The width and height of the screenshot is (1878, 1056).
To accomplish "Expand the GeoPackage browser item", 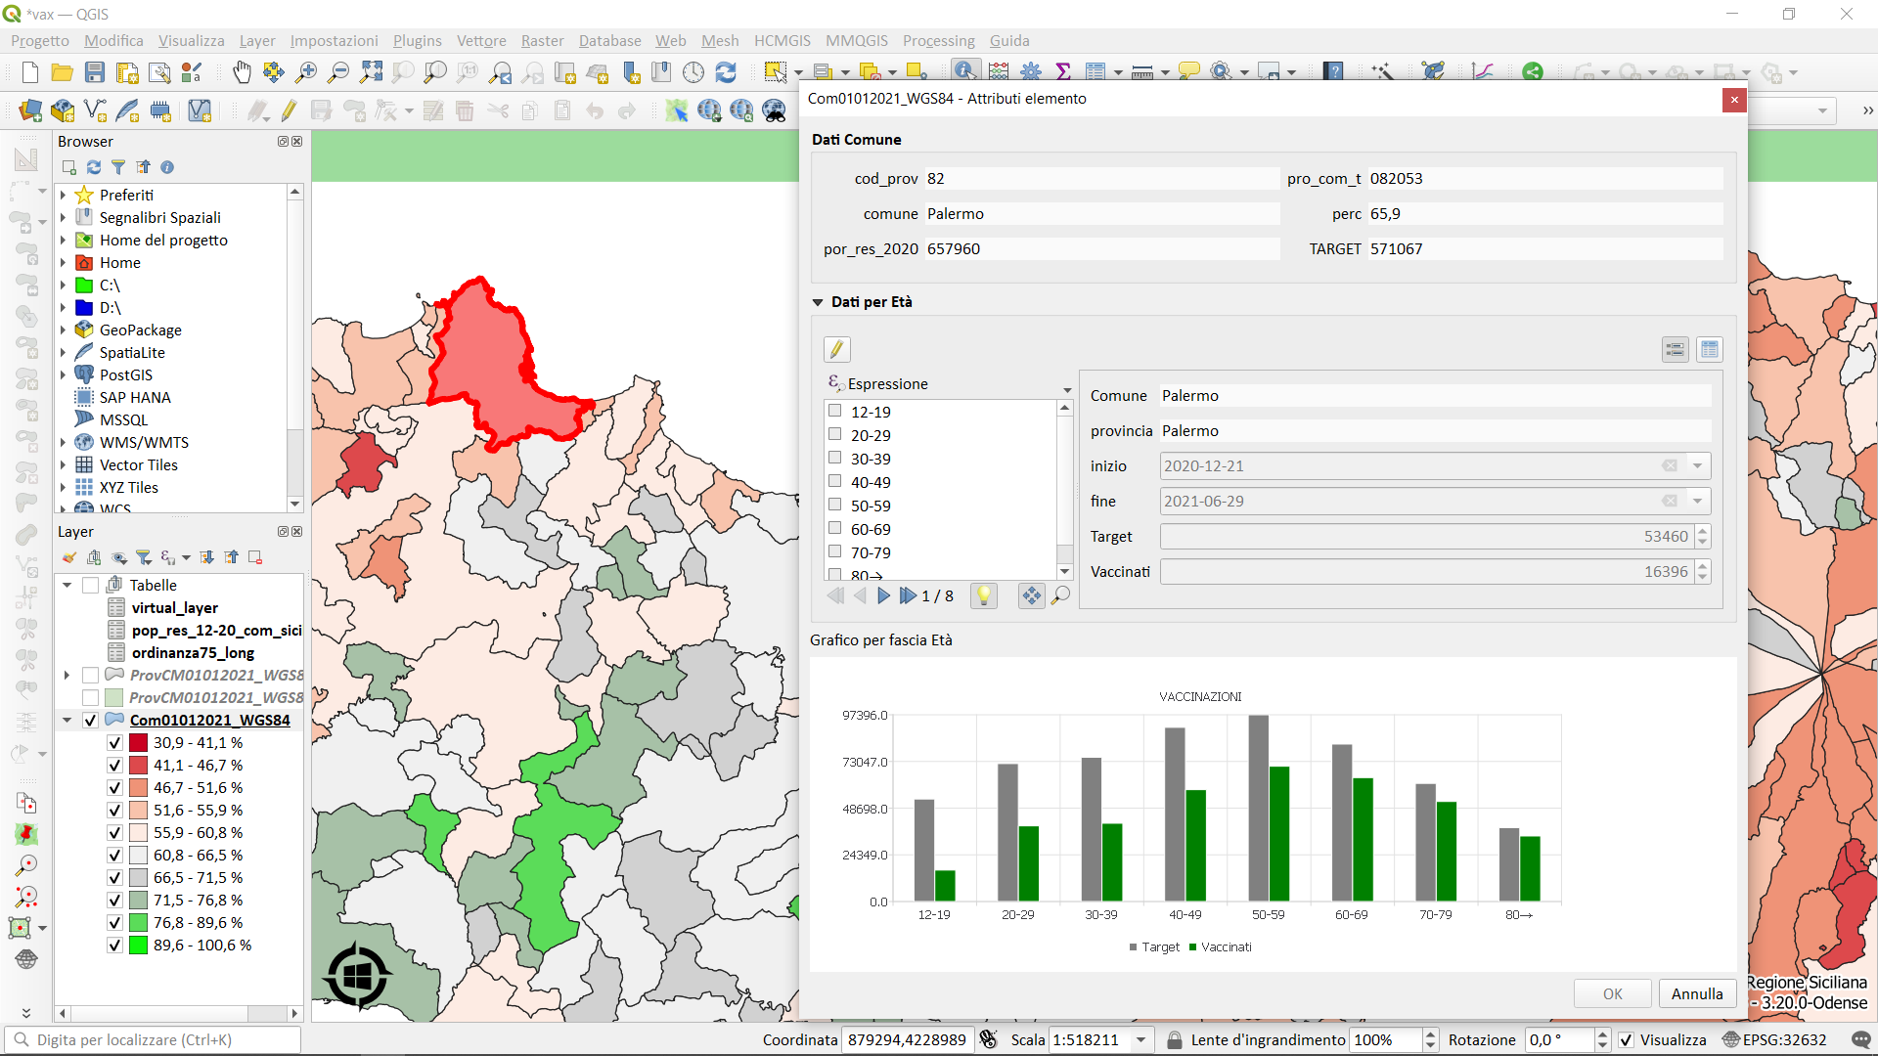I will [64, 330].
